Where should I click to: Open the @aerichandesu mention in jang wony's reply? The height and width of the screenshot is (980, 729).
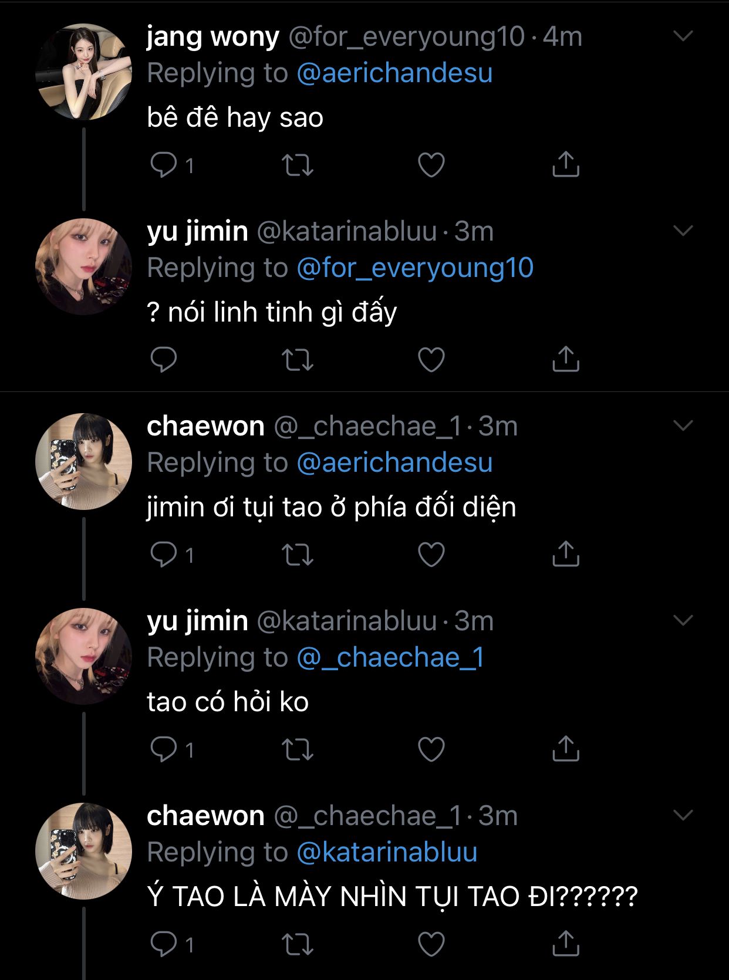point(394,73)
